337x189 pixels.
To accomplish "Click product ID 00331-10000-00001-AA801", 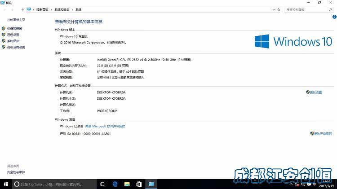I will click(91, 134).
